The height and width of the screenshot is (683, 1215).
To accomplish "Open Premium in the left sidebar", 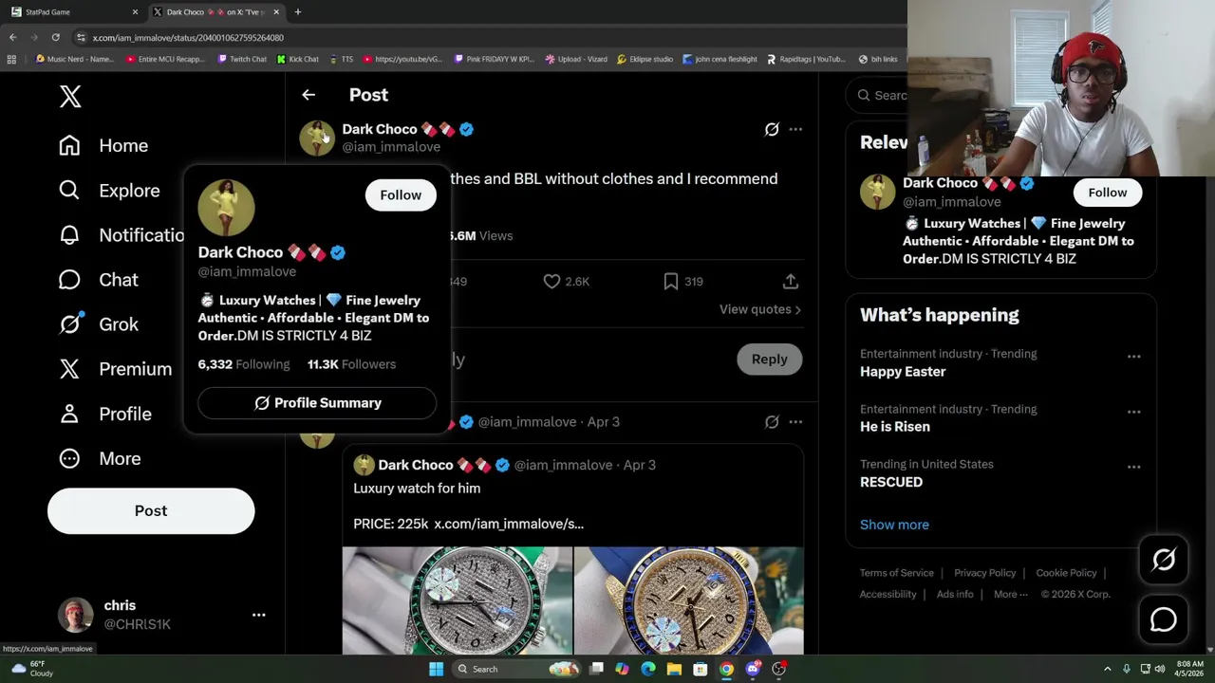I will point(115,368).
